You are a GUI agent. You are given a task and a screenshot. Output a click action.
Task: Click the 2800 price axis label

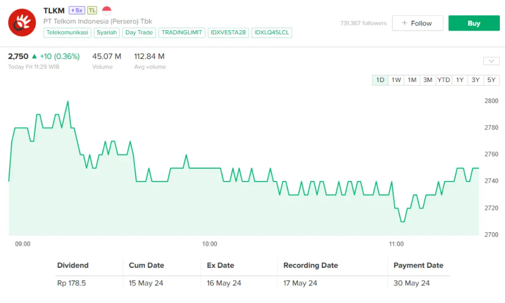click(491, 101)
